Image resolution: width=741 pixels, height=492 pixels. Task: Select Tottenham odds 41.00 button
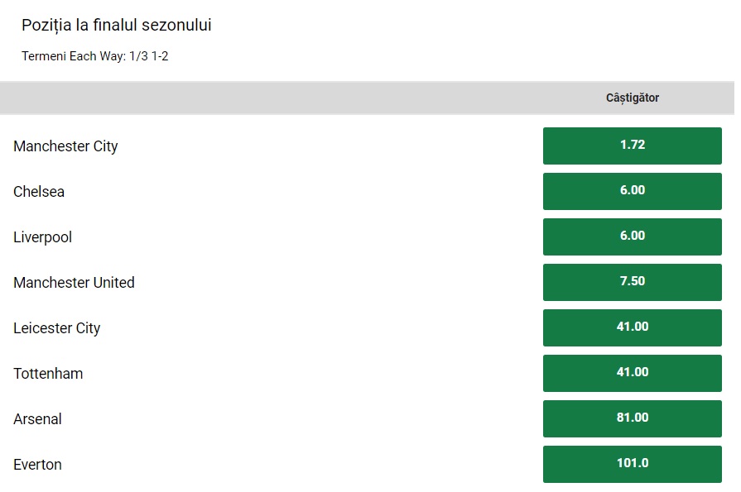coord(632,373)
